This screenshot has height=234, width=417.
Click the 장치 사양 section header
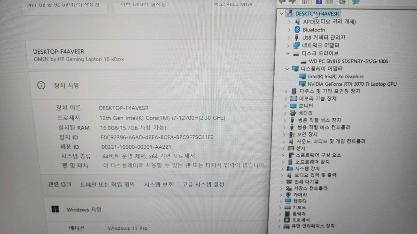pyautogui.click(x=67, y=85)
